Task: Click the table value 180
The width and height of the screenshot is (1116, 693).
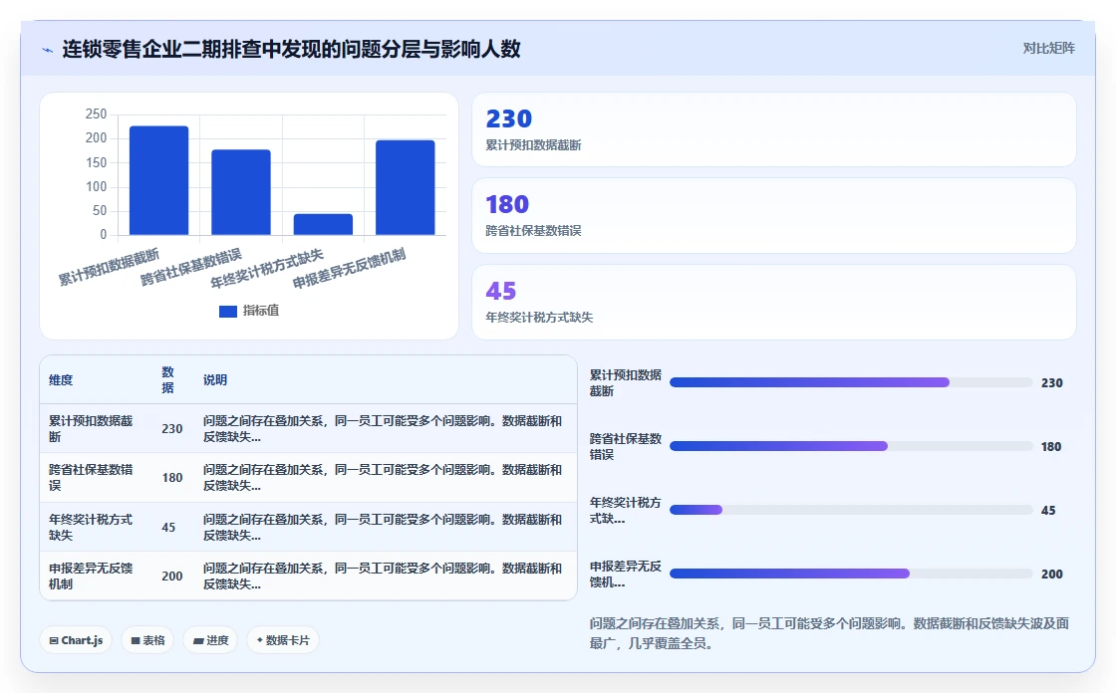Action: tap(172, 478)
